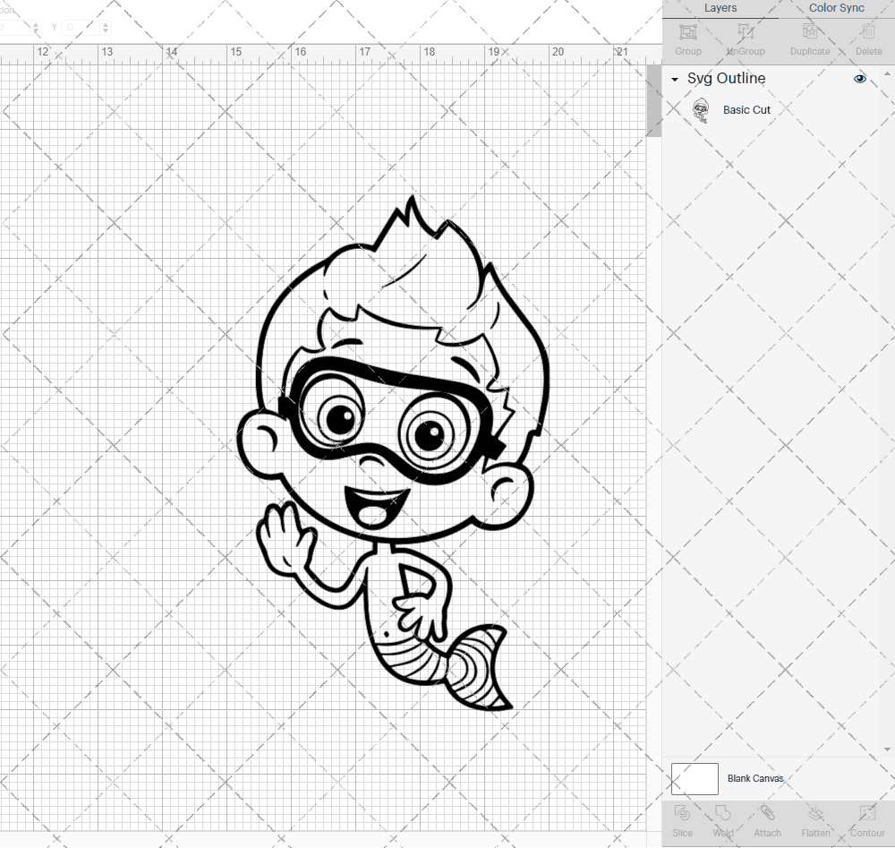Switch to the Color Sync tab
895x848 pixels.
[x=836, y=8]
